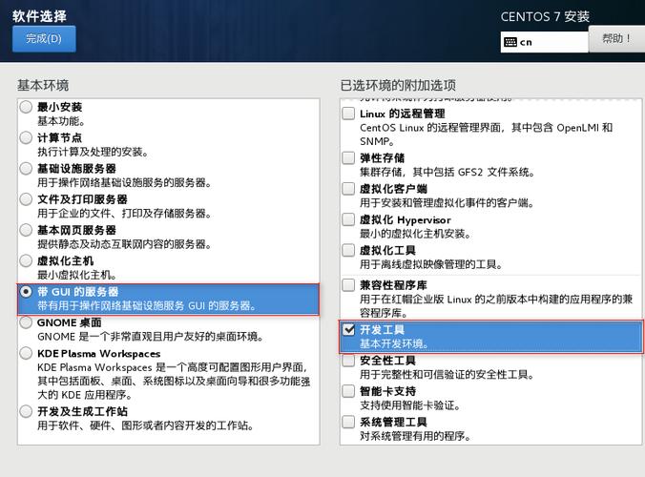The width and height of the screenshot is (645, 477).
Task: Click text 用于软件、硬件、图形或者内容开发的工作站。
Action: coord(146,425)
